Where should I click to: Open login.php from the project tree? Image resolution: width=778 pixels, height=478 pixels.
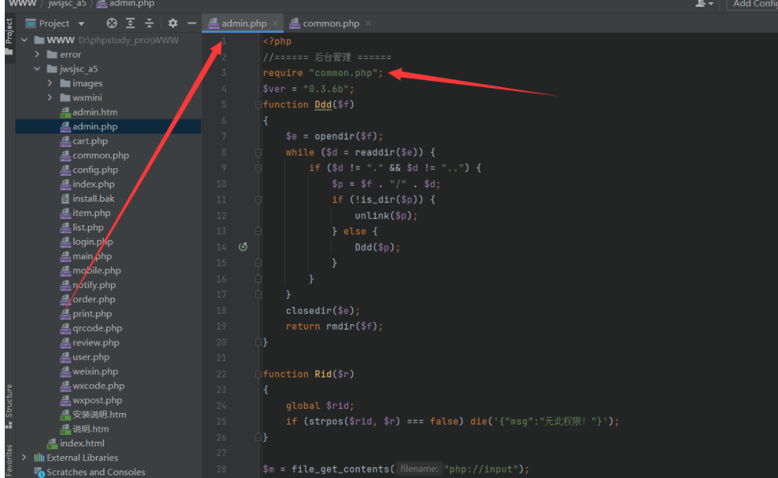click(87, 241)
